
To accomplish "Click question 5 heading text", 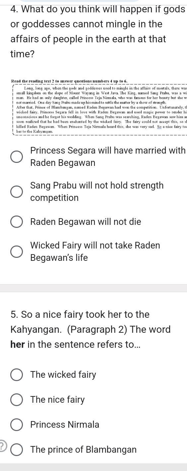I will coord(91,329).
